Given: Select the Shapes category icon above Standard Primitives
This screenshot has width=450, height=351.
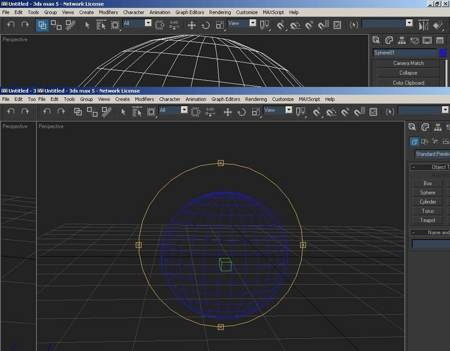Looking at the screenshot, I should tap(424, 141).
